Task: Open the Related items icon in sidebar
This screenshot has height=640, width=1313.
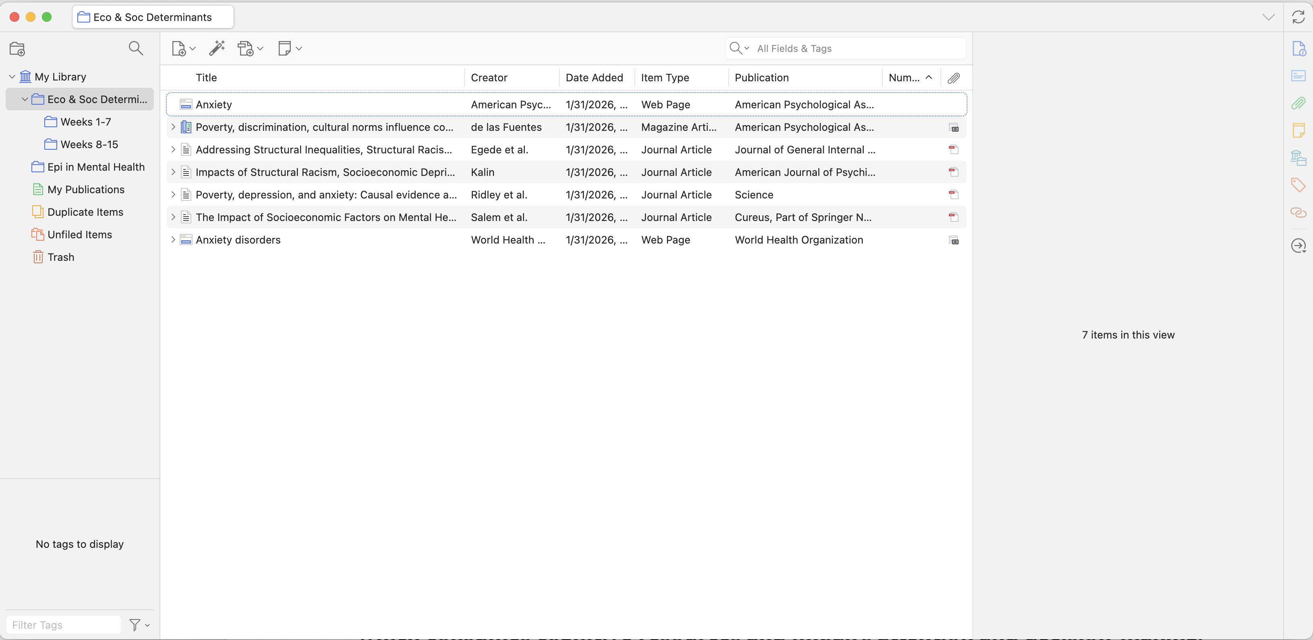Action: [1298, 212]
